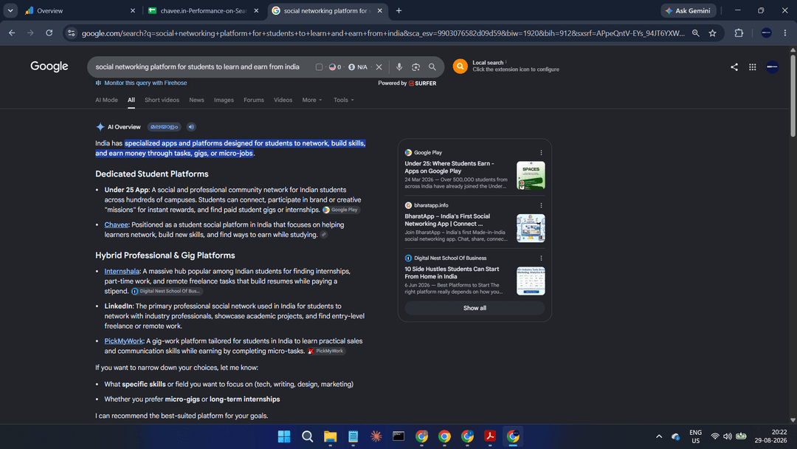Expand the Tools dropdown
The width and height of the screenshot is (797, 449).
(x=344, y=100)
